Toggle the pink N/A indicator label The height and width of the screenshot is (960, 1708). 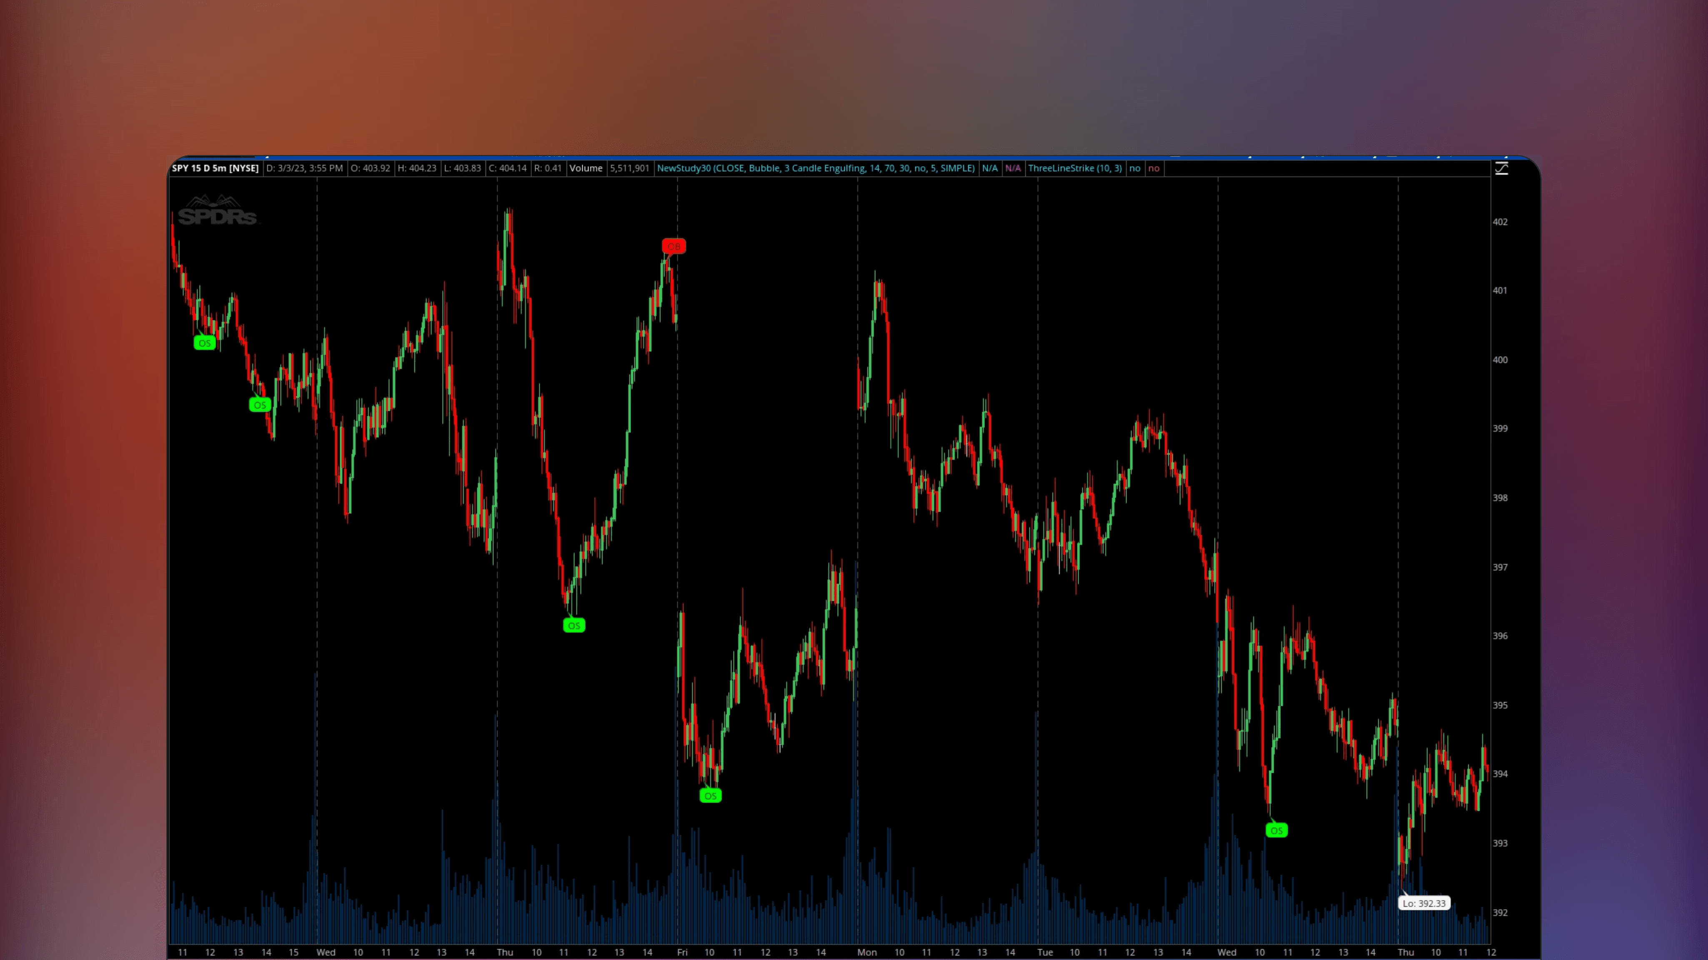[1013, 168]
